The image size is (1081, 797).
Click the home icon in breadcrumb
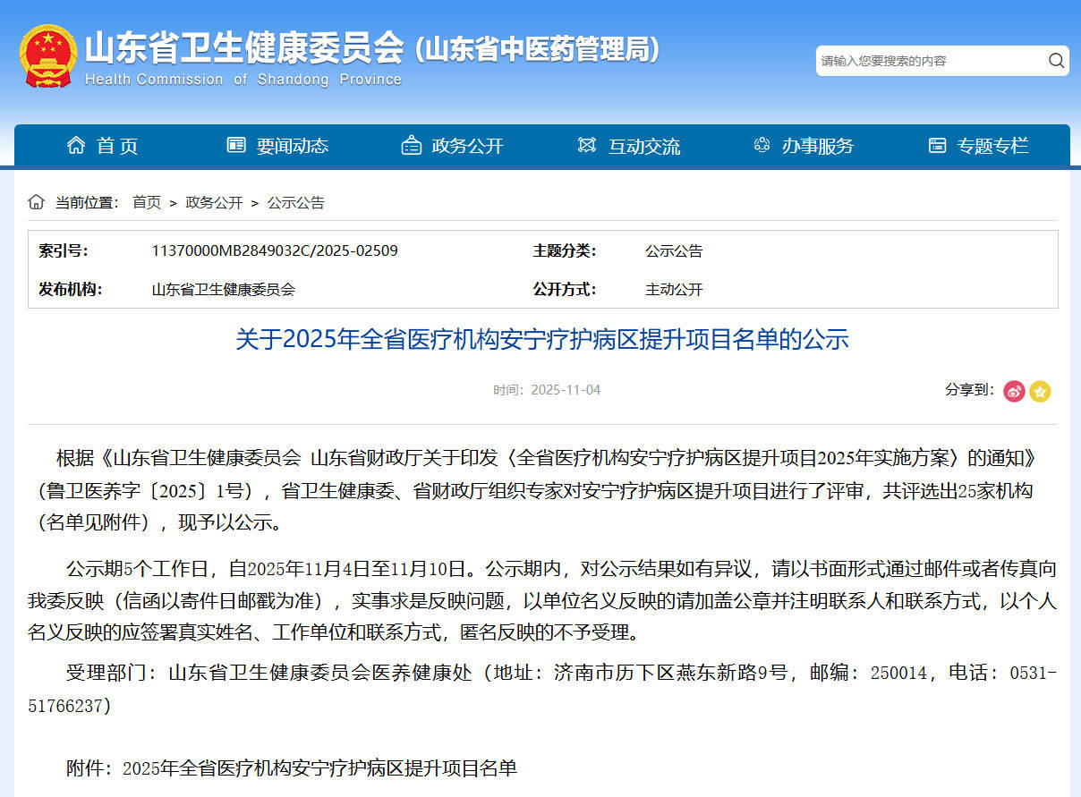pos(36,202)
